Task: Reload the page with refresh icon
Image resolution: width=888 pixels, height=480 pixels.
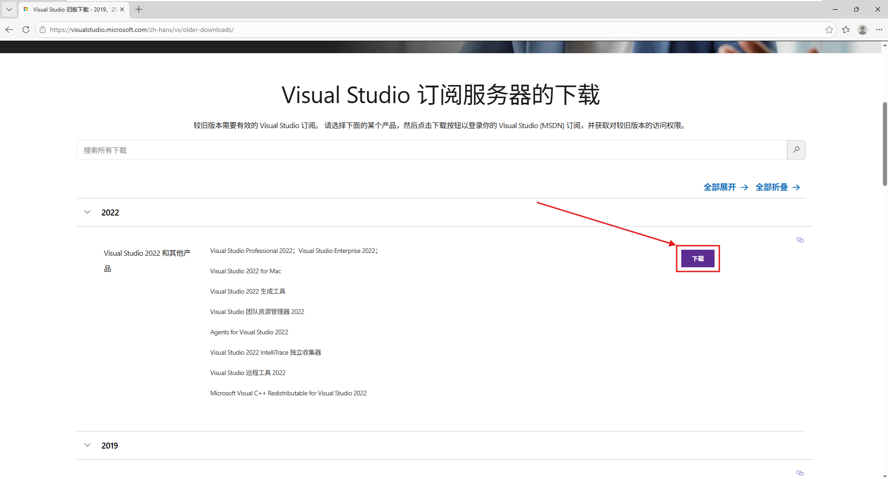Action: 26,30
